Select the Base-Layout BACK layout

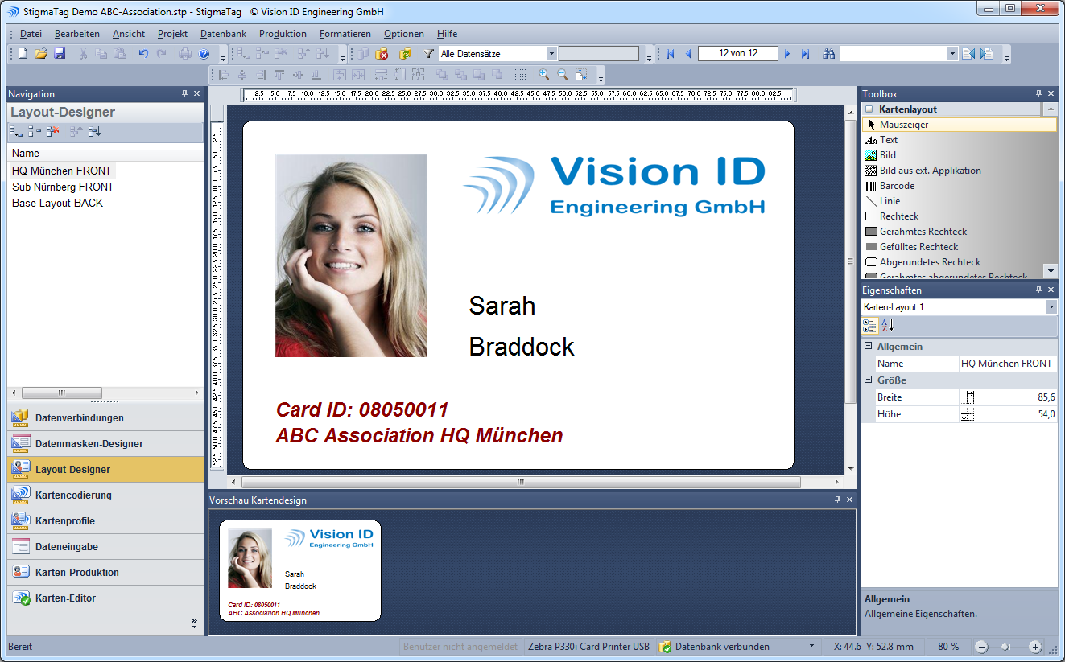(58, 203)
